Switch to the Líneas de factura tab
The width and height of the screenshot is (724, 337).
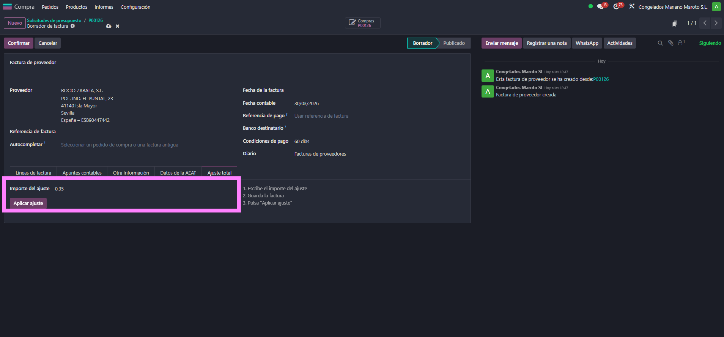(x=33, y=173)
